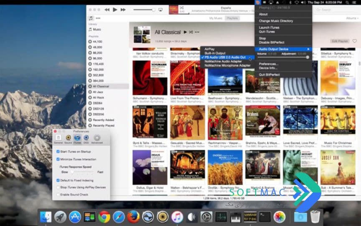
Task: Select AirPlay as output device
Action: point(227,49)
